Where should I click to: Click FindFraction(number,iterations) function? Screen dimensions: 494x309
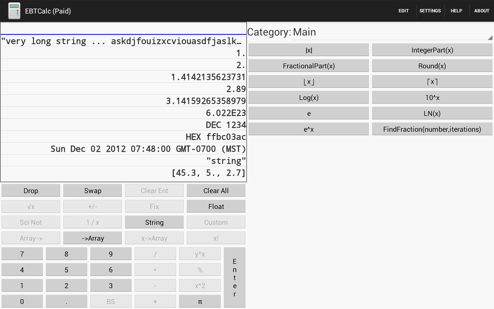tap(432, 129)
